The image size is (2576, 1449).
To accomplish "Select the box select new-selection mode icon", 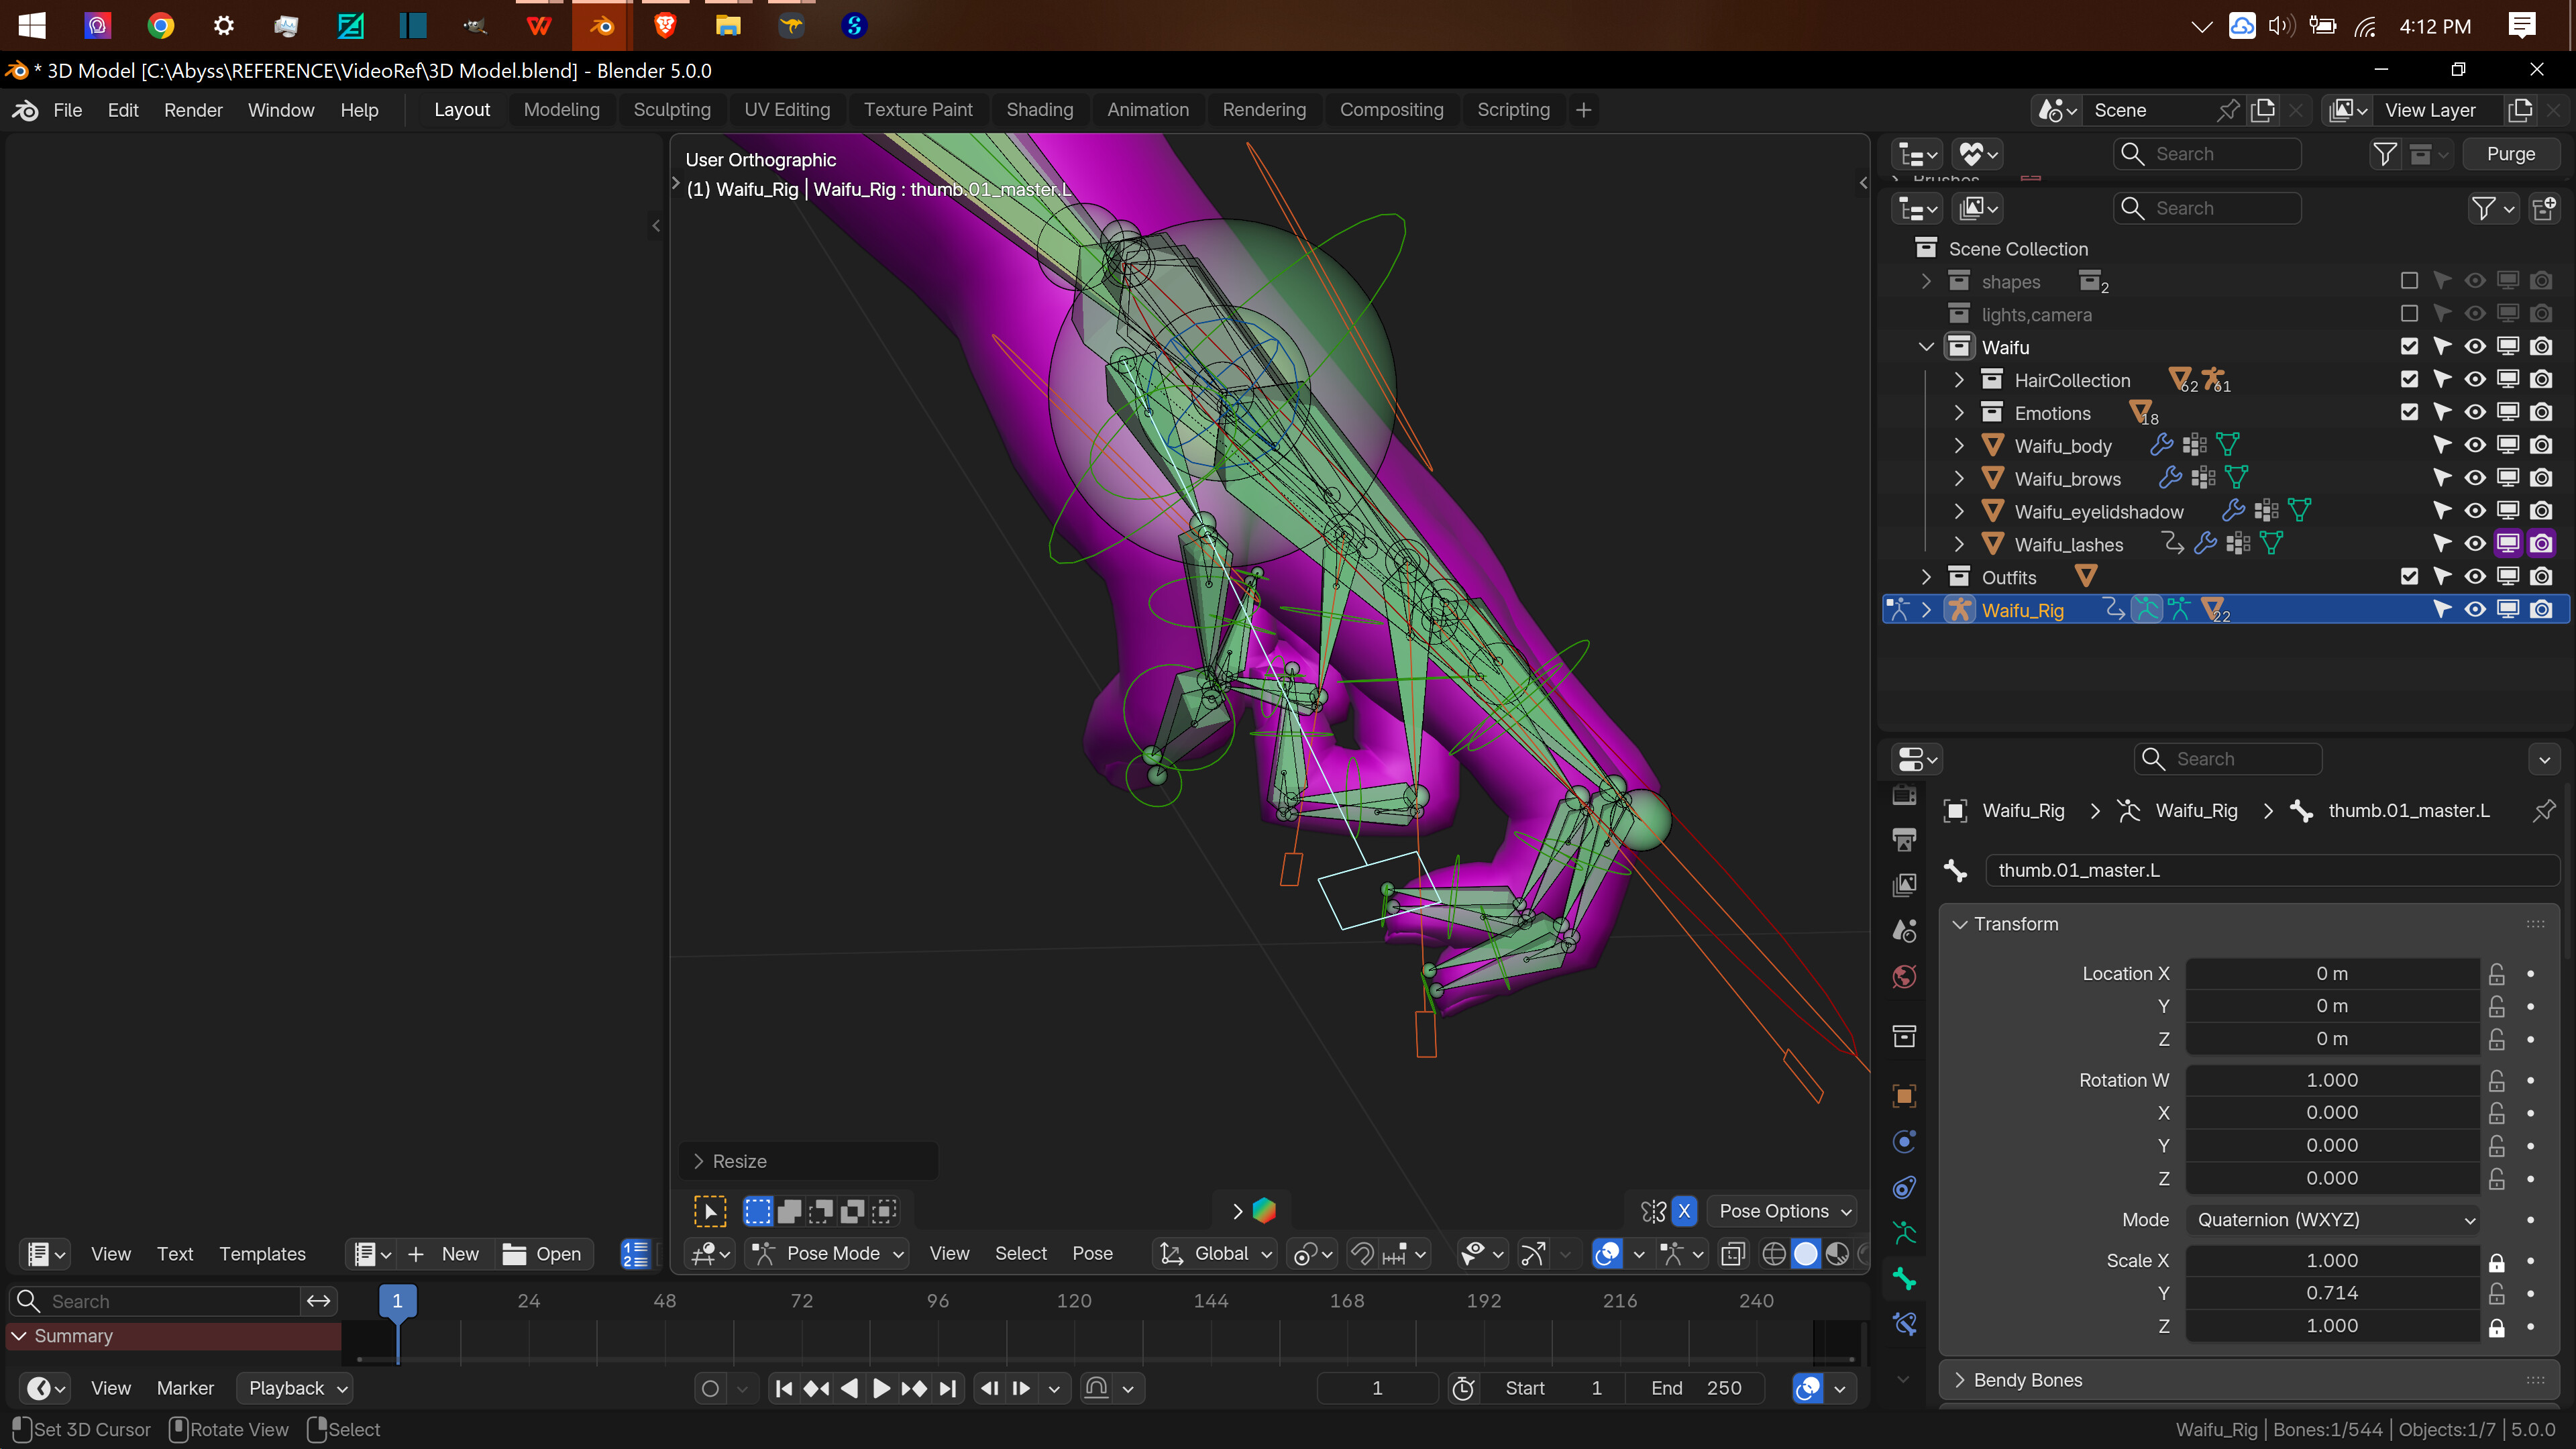I will pos(758,1212).
